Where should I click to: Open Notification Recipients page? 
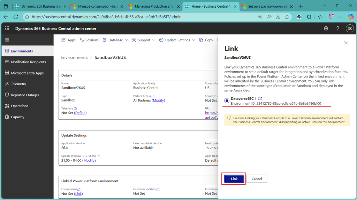(28, 62)
